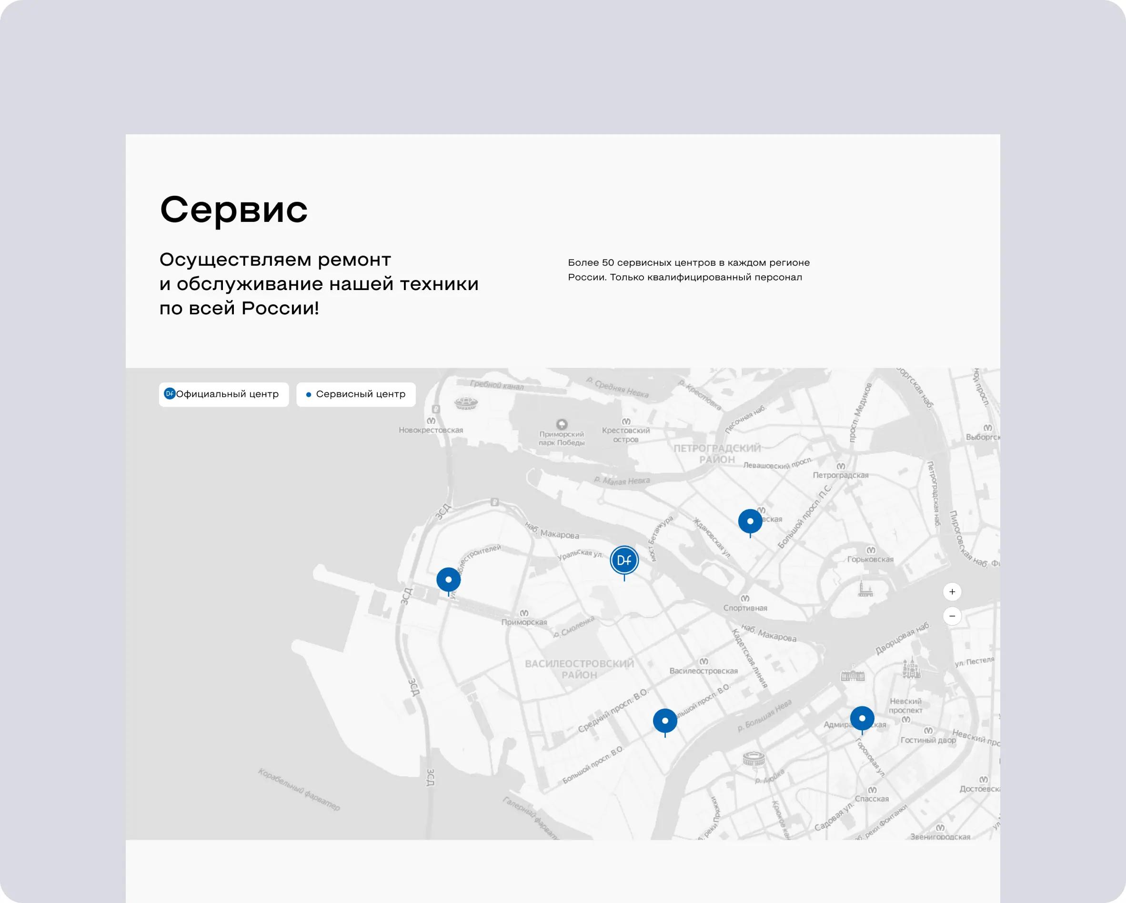Click the DF logo in Официальный центр chip
The image size is (1126, 903).
pos(169,394)
